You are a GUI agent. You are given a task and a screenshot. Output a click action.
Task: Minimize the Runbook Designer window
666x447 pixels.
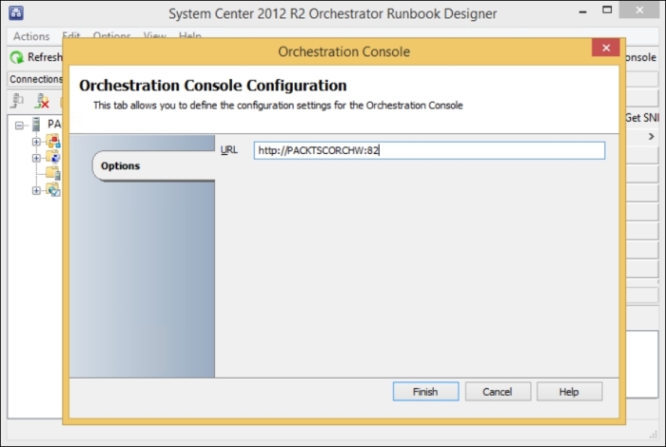coord(583,11)
